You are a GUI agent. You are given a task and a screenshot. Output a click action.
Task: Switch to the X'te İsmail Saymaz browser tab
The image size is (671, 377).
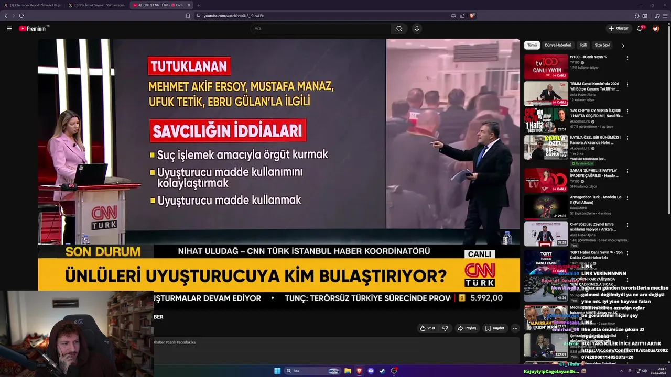point(96,5)
